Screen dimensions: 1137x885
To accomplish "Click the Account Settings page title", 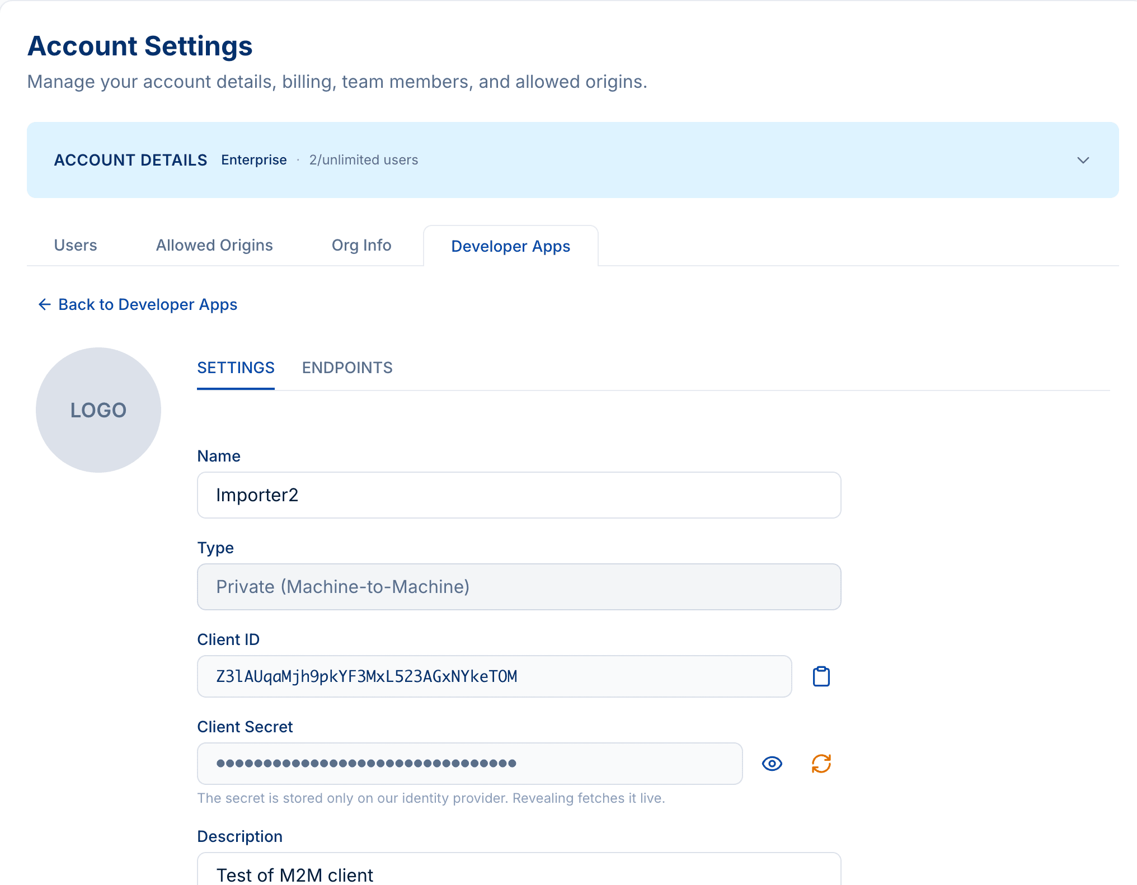I will click(140, 46).
